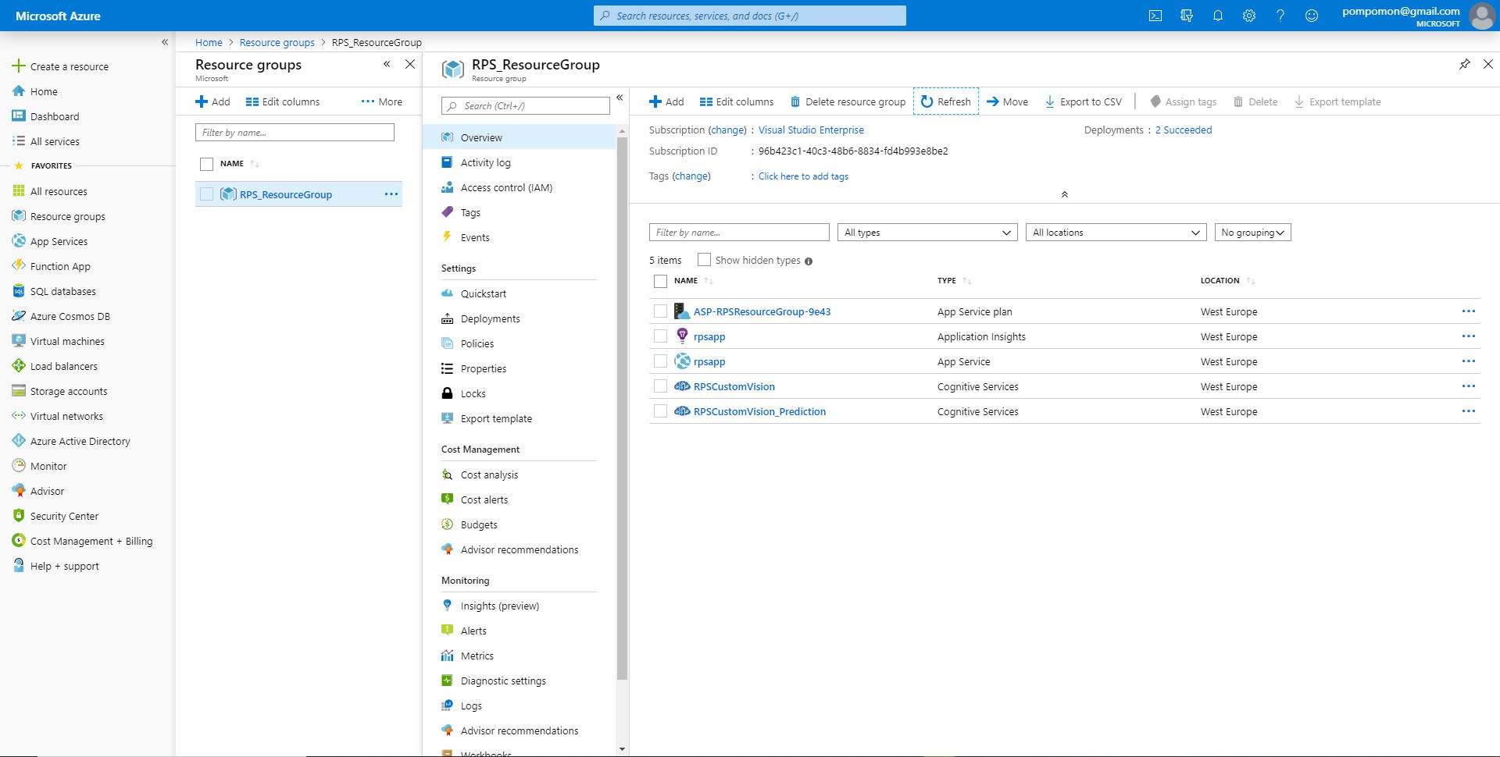Viewport: 1500px width, 757px height.
Task: Open Cloud Shell from top bar
Action: point(1155,16)
